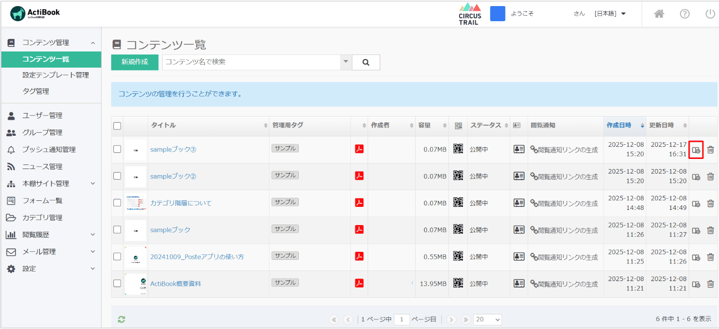Click the green refresh icon below the table
This screenshot has width=719, height=329.
[x=121, y=319]
